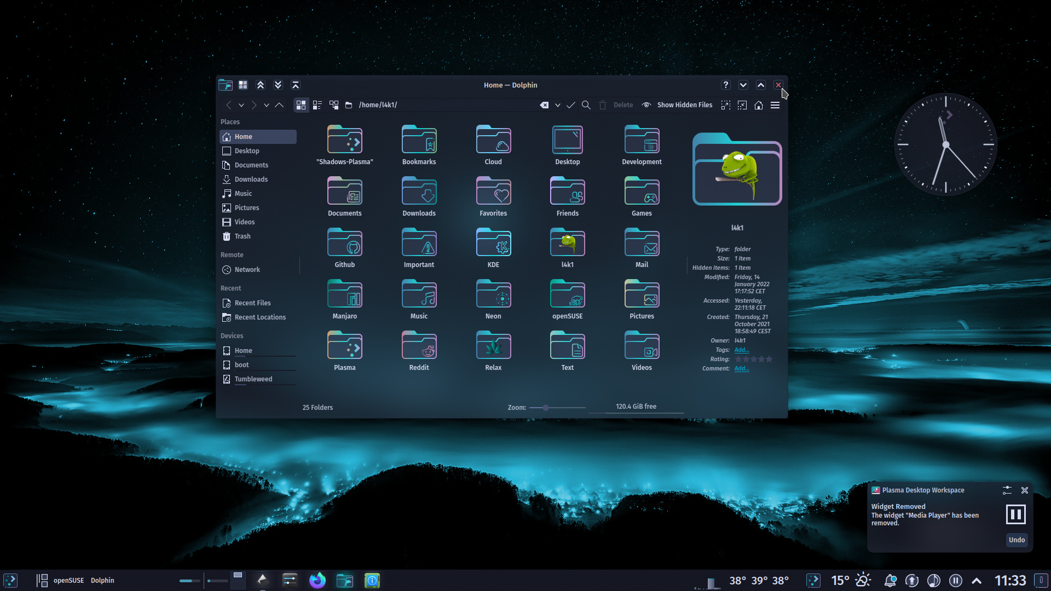Edit the /home/l4k1/ location field
This screenshot has height=591, width=1051.
(x=446, y=105)
